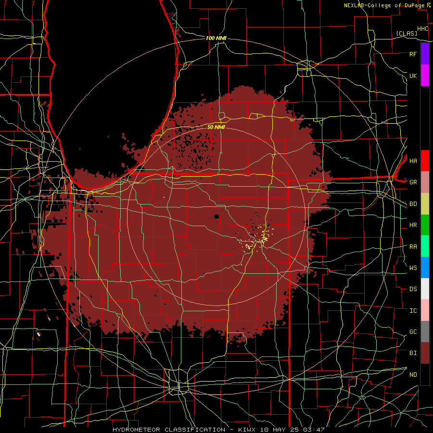The width and height of the screenshot is (433, 433).
Task: Click the 10 MAY 25 date text
Action: coord(279,430)
